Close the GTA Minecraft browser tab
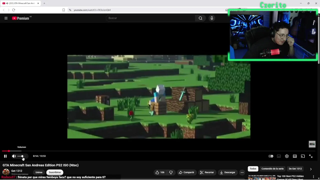320x180 pixels. (x=38, y=3)
